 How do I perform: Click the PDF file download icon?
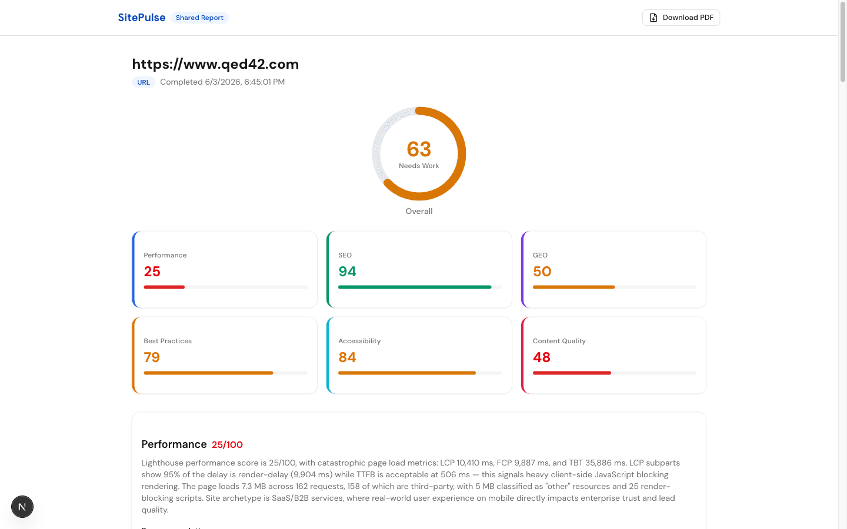(x=653, y=18)
